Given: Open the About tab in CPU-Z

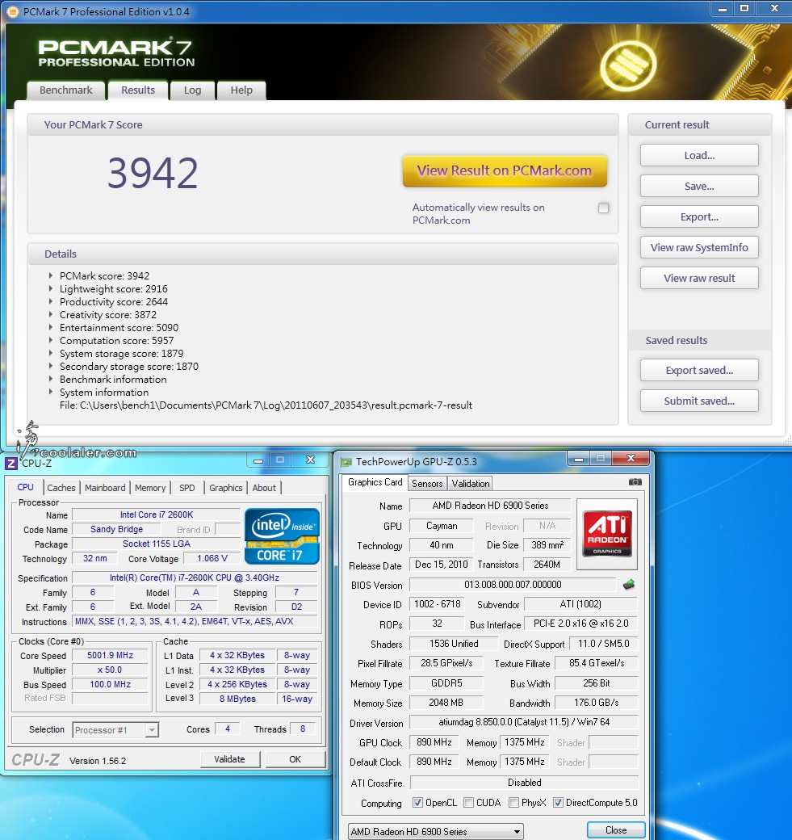Looking at the screenshot, I should coord(264,488).
